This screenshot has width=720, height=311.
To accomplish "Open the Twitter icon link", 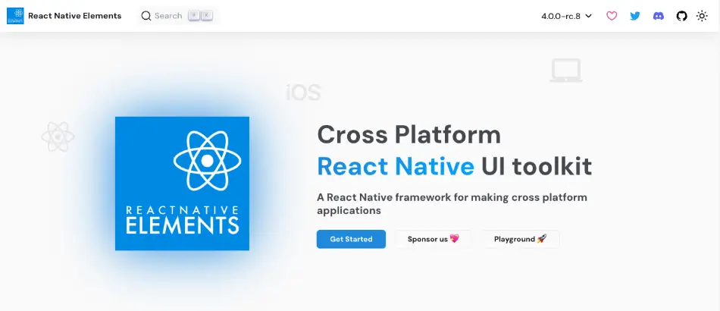I will coord(635,16).
